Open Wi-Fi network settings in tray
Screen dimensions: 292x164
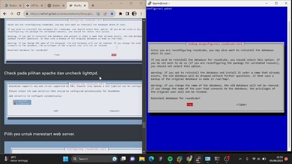pos(254,159)
